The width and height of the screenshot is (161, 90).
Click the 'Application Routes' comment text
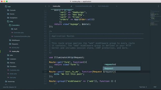coord(63,36)
